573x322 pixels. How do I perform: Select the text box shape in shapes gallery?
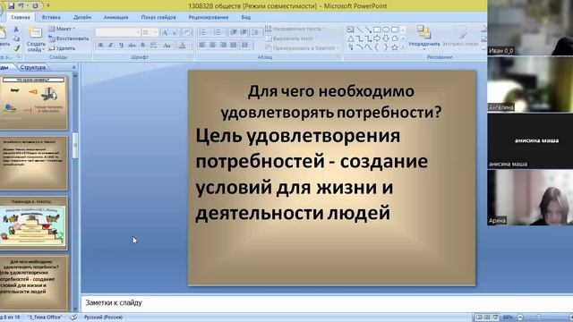[350, 30]
